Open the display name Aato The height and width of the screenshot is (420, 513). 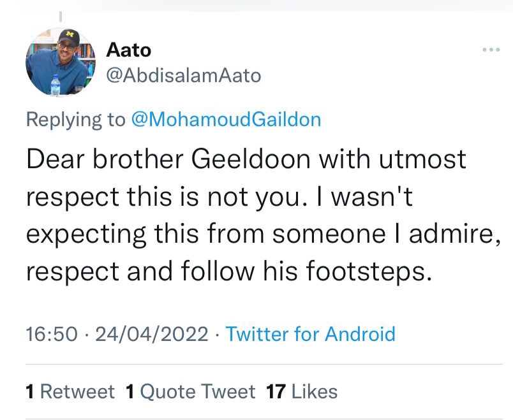tap(128, 49)
